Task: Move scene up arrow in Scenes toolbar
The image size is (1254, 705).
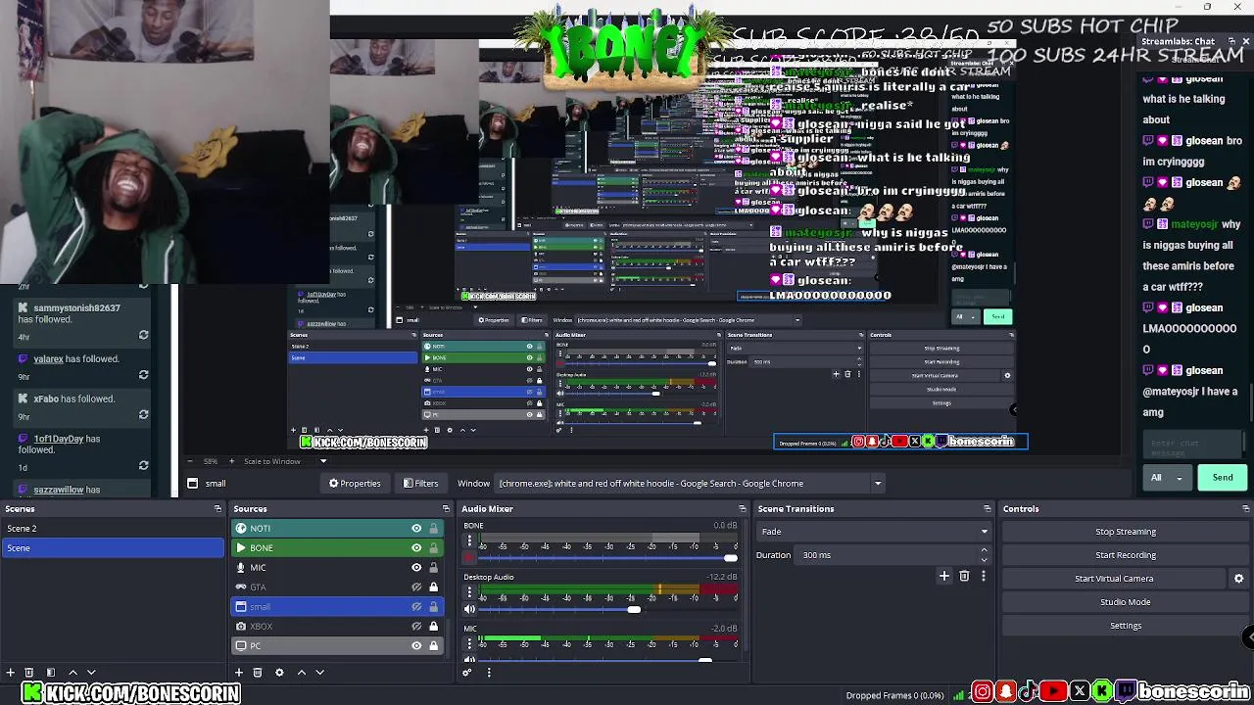Action: (72, 673)
